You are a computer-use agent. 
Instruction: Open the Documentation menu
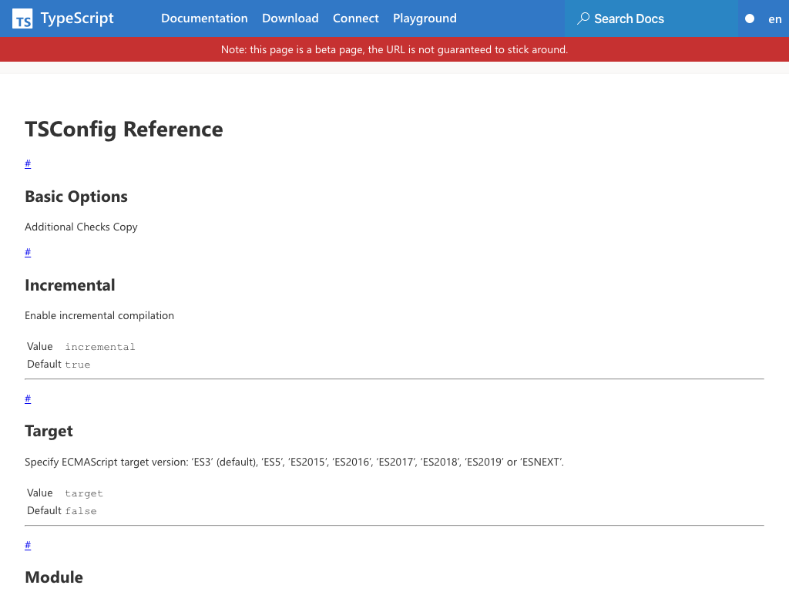click(204, 18)
